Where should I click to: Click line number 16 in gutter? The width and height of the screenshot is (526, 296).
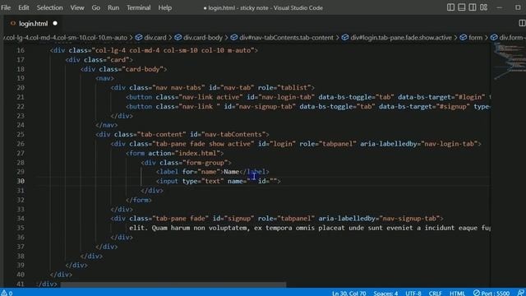[21, 50]
